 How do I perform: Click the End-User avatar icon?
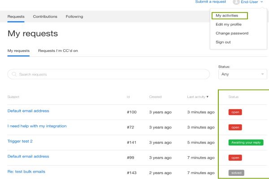tap(236, 2)
